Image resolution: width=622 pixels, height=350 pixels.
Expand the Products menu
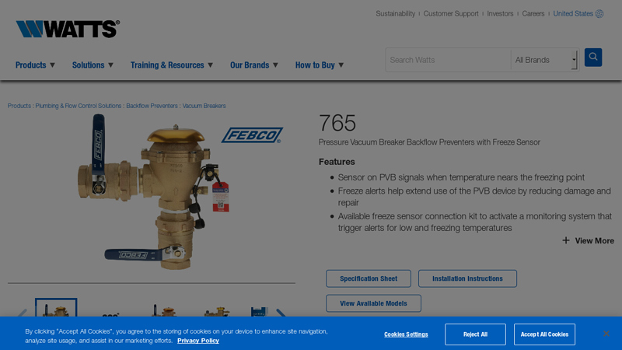[x=35, y=65]
